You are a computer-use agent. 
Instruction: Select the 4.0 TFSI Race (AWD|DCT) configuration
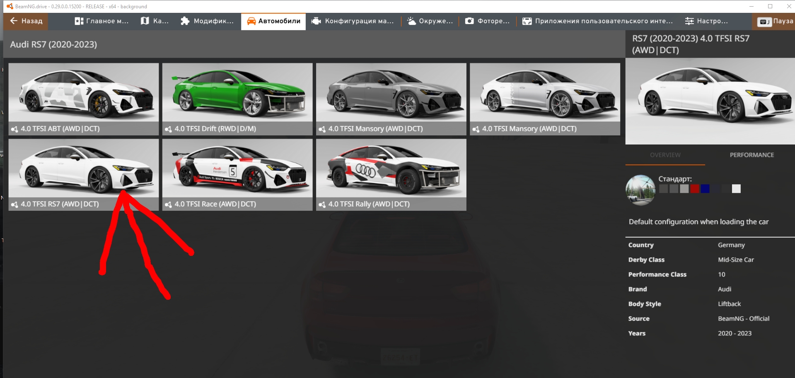[x=237, y=175]
